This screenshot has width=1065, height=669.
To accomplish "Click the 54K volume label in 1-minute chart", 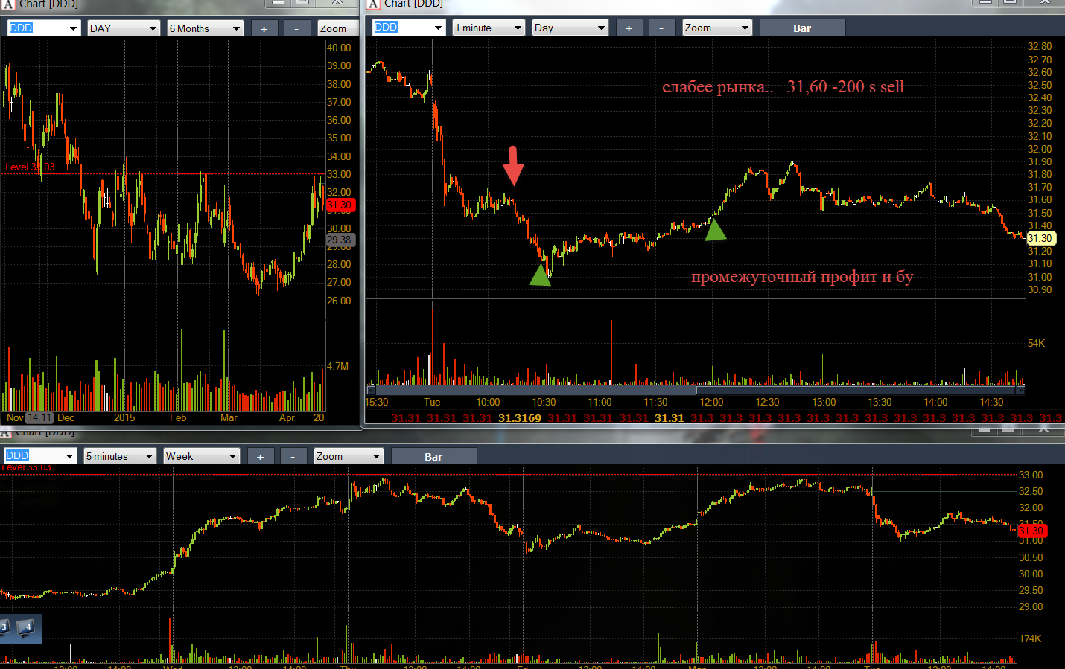I will point(1036,343).
